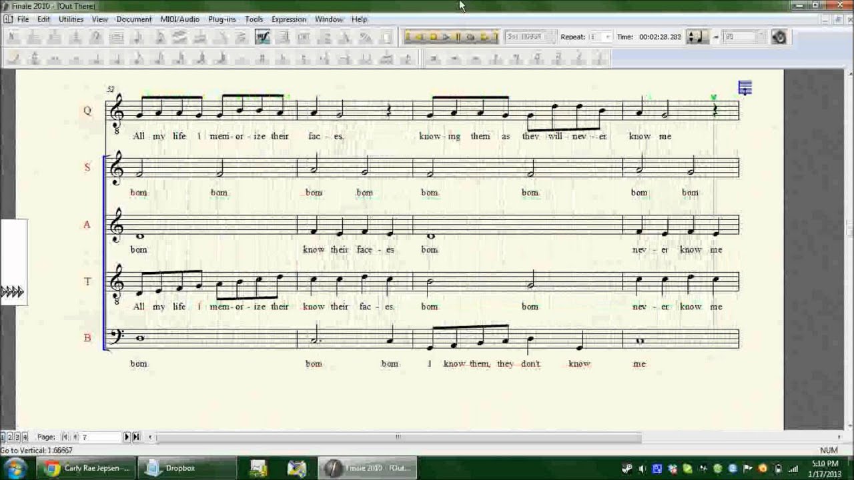Select the Tuplet tool in main palette
The image size is (854, 480).
click(199, 37)
